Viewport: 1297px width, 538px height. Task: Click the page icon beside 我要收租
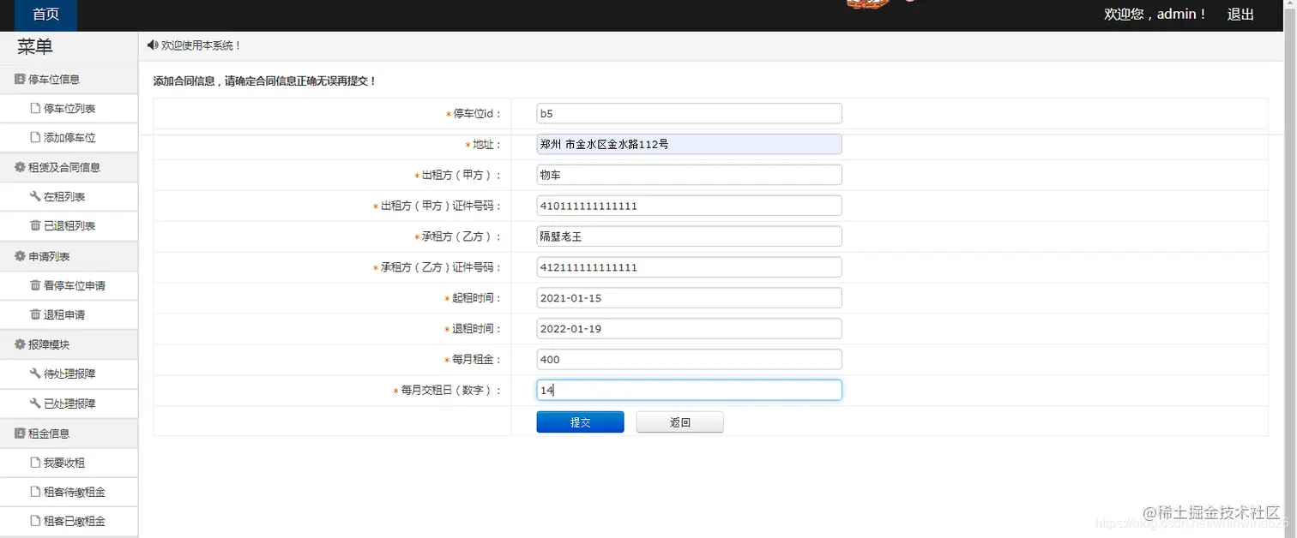point(35,463)
